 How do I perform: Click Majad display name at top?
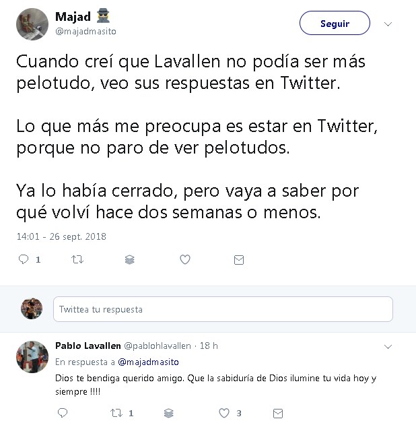point(72,17)
